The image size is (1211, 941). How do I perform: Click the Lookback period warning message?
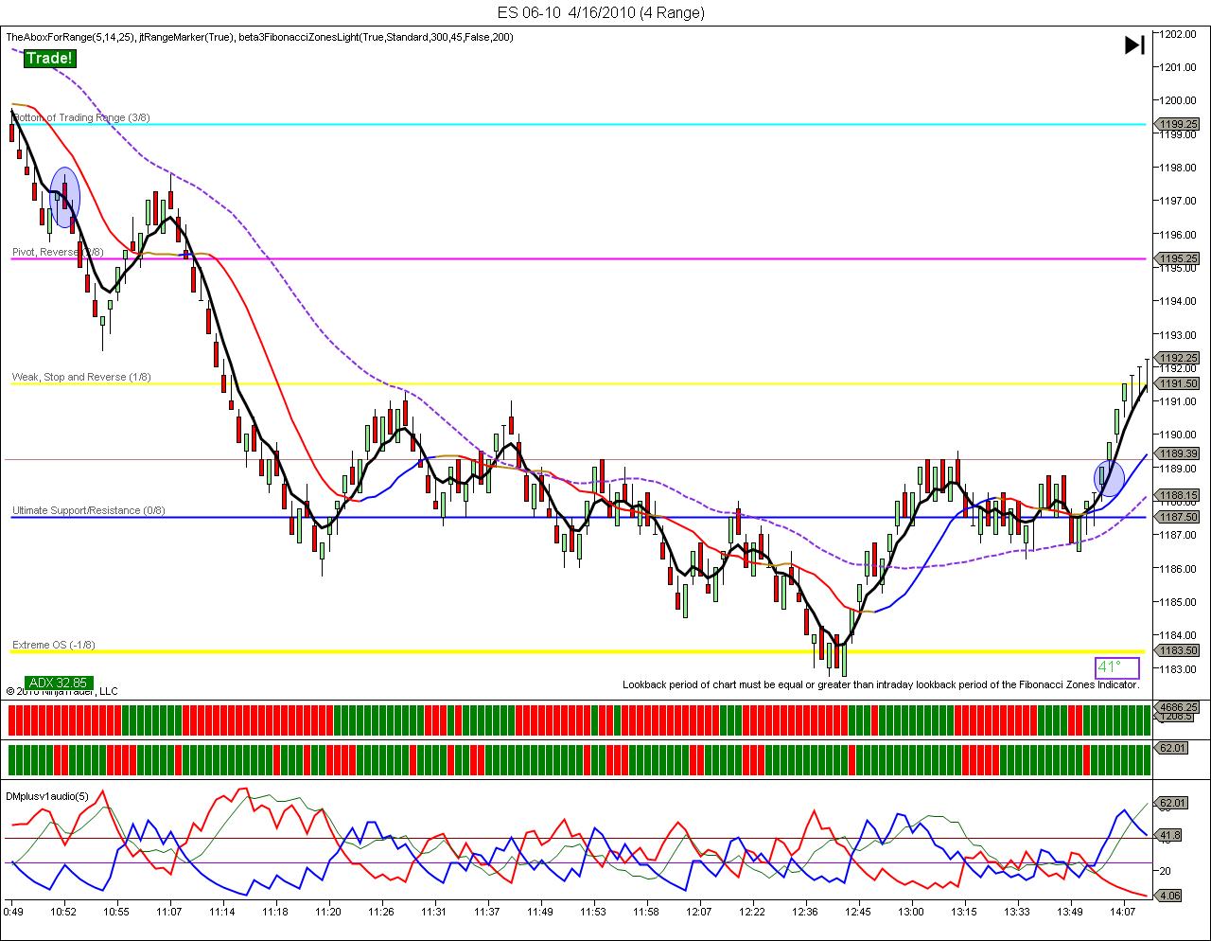881,684
